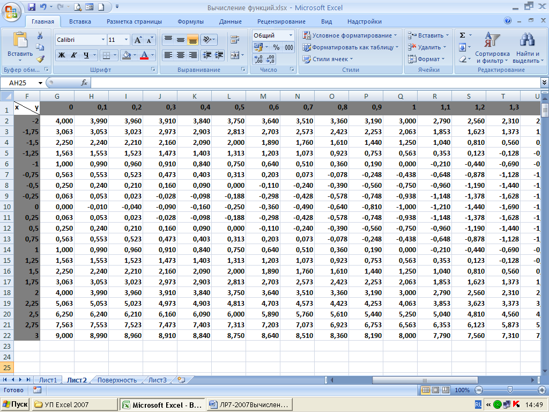Toggle underline Ч formatting
Screen dimensions: 549x412
click(x=86, y=55)
